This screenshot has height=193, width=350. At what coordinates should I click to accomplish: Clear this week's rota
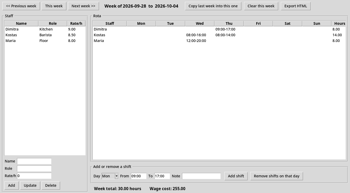[x=261, y=6]
